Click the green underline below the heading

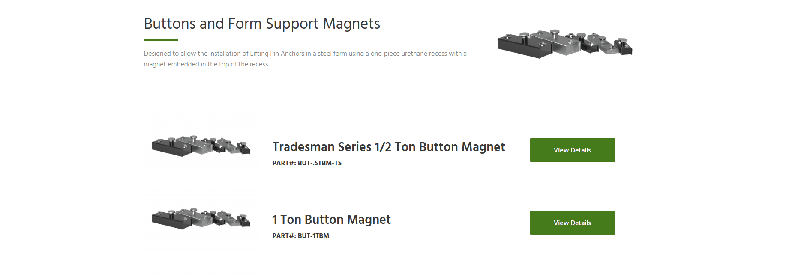(x=161, y=40)
